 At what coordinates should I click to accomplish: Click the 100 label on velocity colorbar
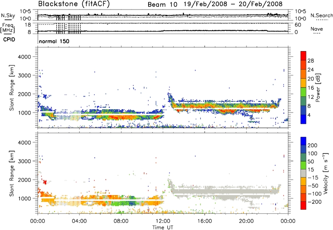(313, 154)
